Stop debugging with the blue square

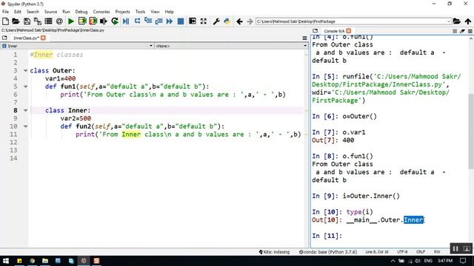click(181, 21)
